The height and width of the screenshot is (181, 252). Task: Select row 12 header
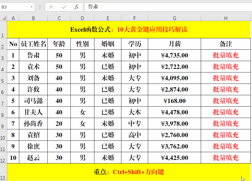[4, 158]
